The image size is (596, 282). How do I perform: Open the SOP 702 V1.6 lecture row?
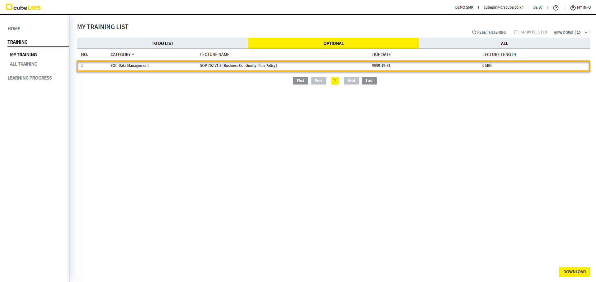coord(238,66)
